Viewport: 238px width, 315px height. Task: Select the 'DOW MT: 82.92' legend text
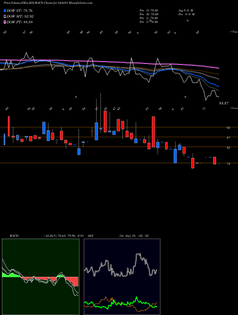tap(20, 17)
